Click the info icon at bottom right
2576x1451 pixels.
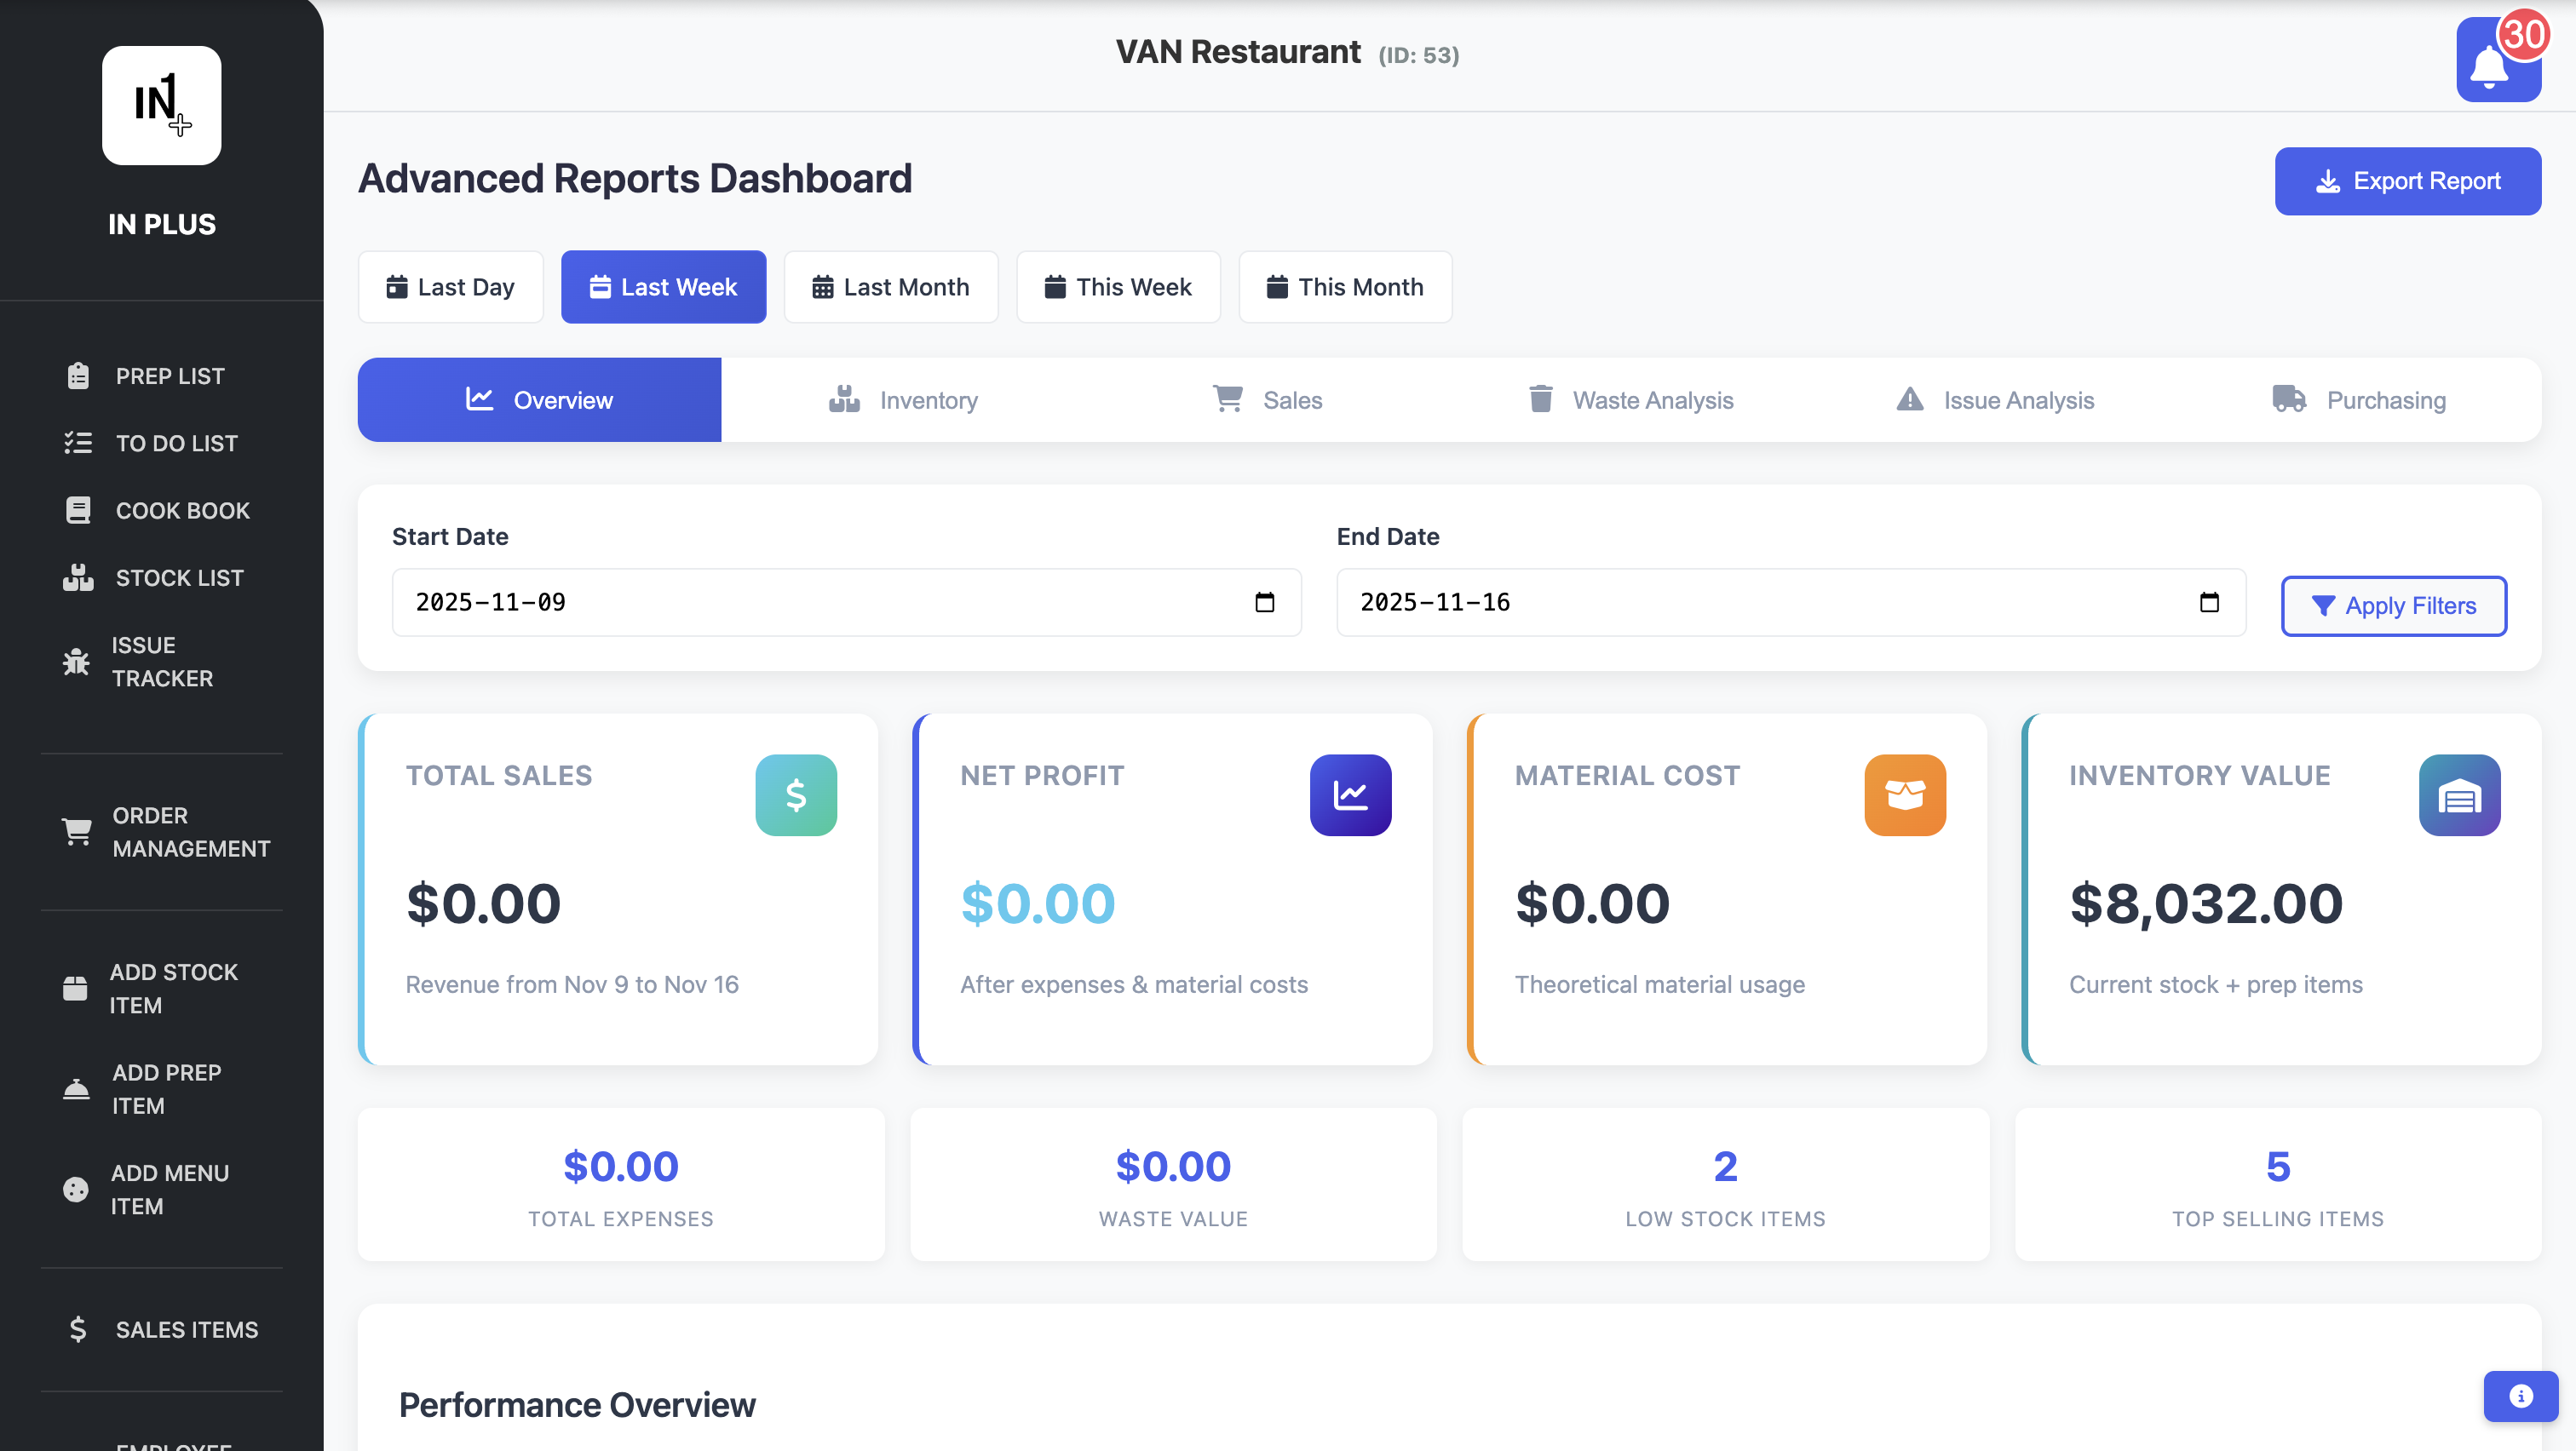click(2519, 1396)
